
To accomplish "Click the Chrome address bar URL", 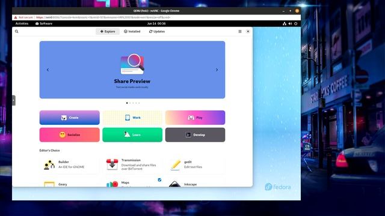I will (103, 17).
